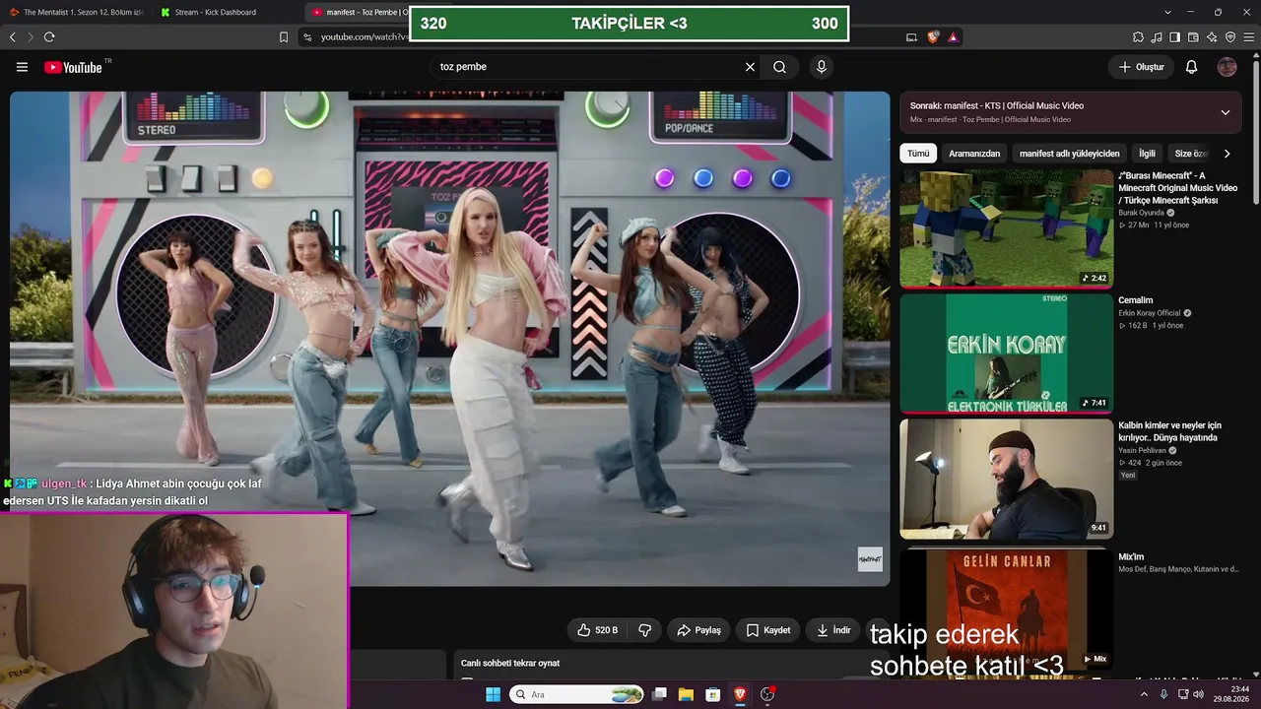Select the Aramanızdan filter chip
Image resolution: width=1261 pixels, height=709 pixels.
[x=974, y=154]
